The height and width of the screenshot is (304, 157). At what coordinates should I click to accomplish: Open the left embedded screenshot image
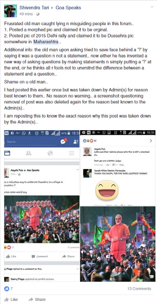(x=42, y=206)
